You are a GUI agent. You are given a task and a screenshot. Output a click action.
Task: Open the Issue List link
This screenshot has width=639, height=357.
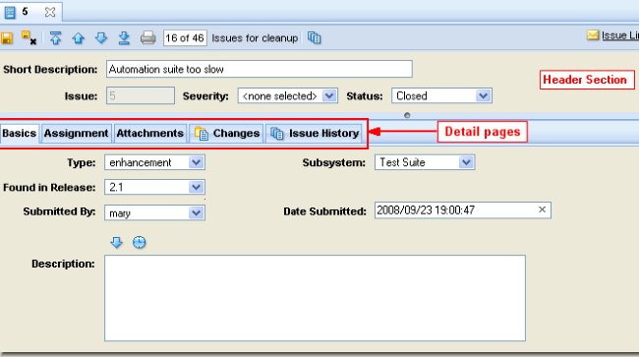click(620, 35)
